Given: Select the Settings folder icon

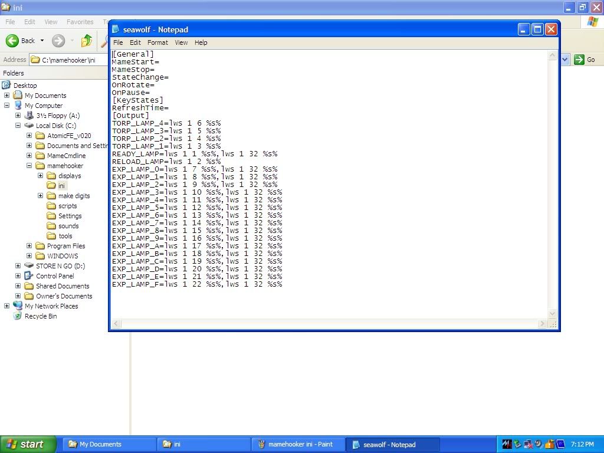Looking at the screenshot, I should pos(51,215).
